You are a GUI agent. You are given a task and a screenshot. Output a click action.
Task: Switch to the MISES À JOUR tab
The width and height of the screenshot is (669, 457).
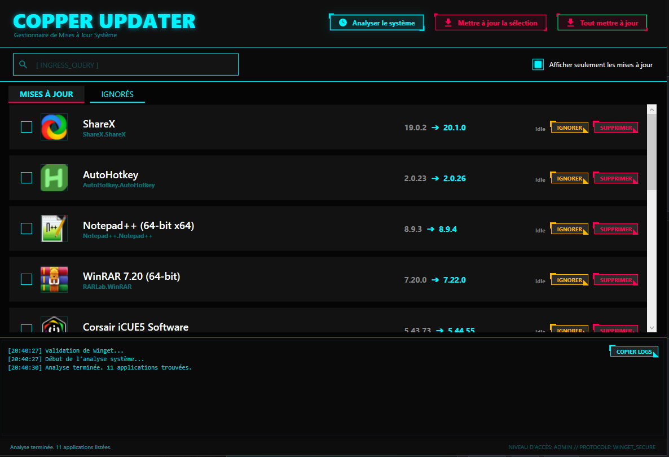point(46,94)
